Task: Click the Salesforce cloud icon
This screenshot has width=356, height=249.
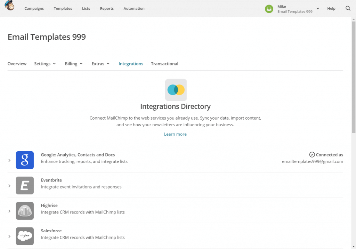Action: [x=25, y=236]
